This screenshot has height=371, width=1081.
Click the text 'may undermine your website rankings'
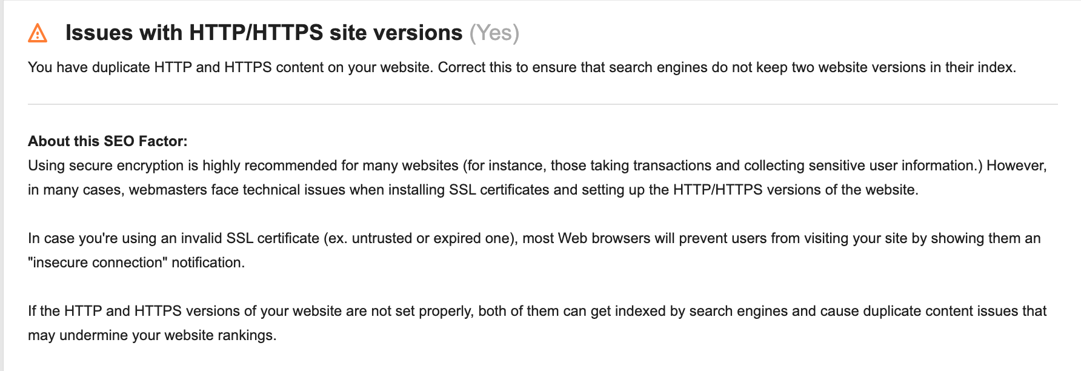click(x=151, y=335)
